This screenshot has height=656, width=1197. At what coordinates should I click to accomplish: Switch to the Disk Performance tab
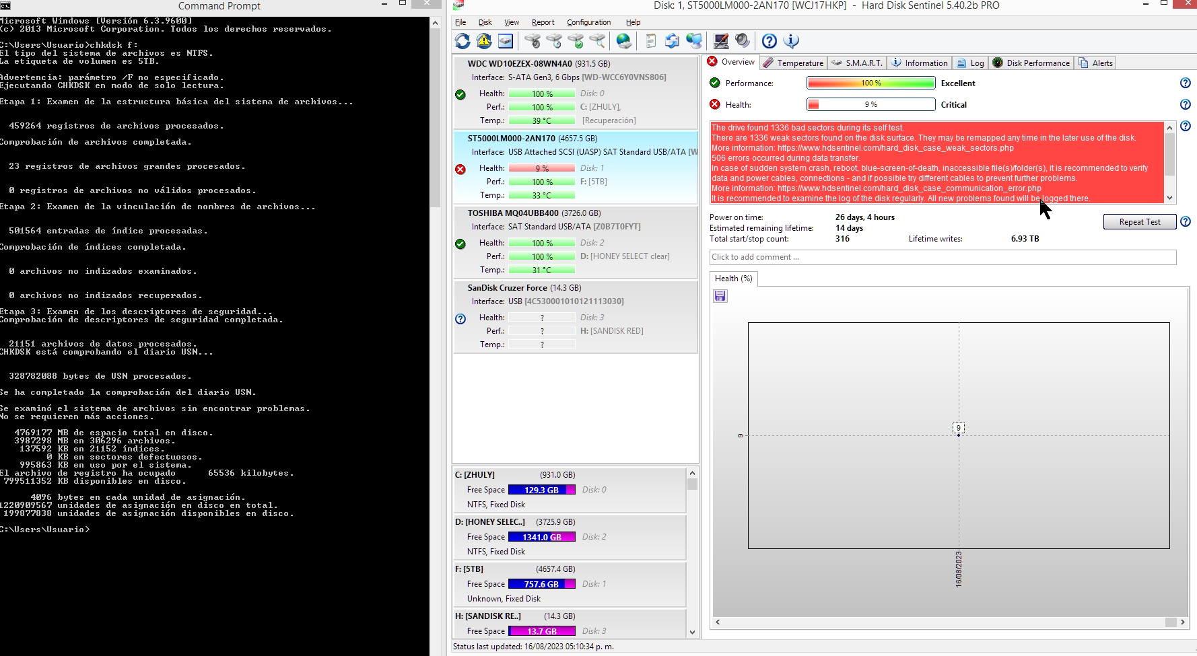tap(1031, 63)
